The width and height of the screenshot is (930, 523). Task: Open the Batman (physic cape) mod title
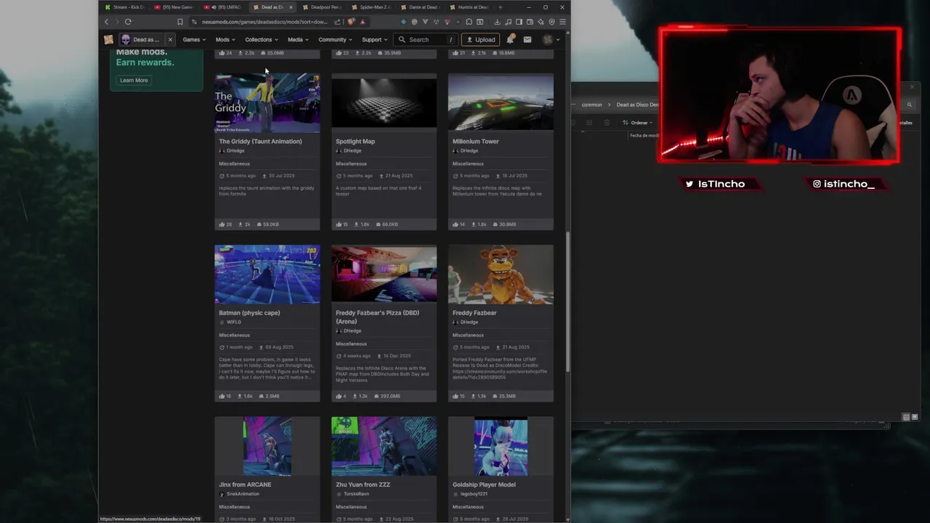coord(249,313)
